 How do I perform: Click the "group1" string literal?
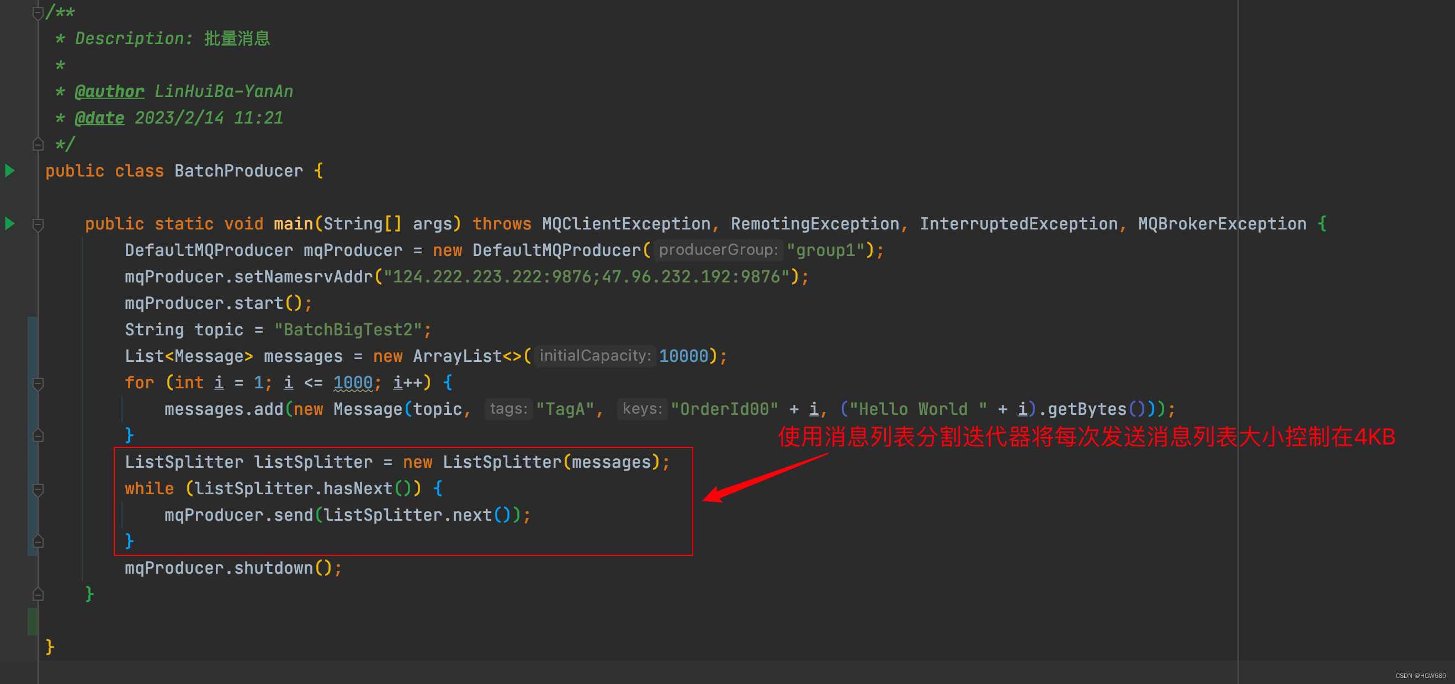826,250
